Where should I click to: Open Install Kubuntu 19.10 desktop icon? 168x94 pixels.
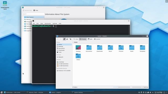coord(5,5)
